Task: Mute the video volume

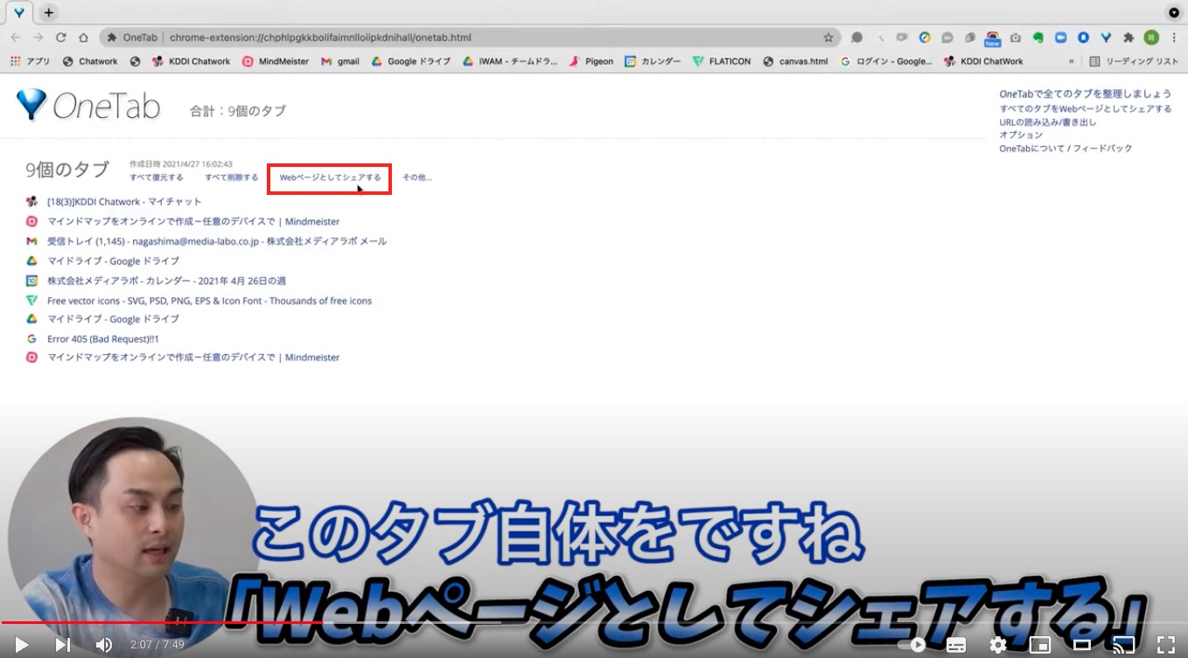Action: [x=104, y=645]
